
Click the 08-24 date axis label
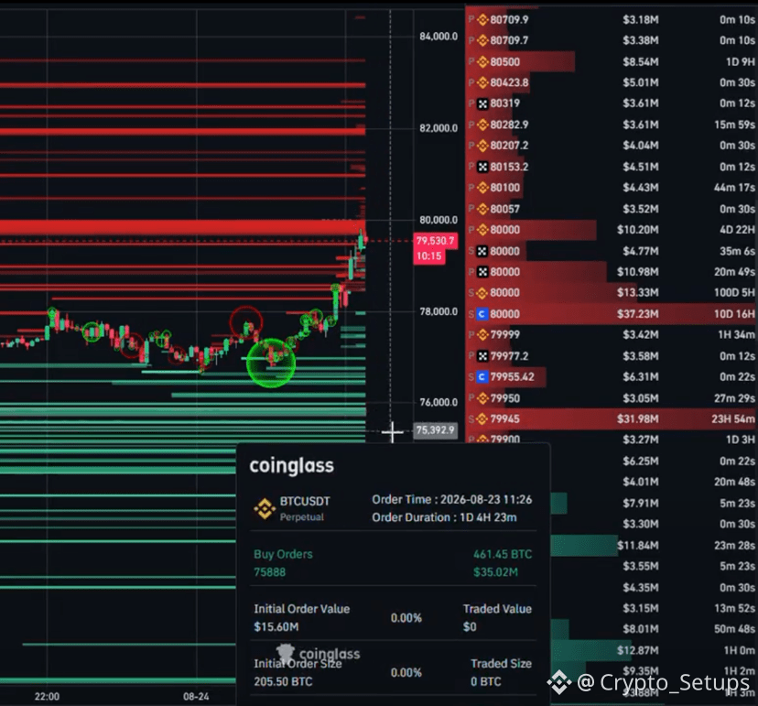(x=196, y=697)
